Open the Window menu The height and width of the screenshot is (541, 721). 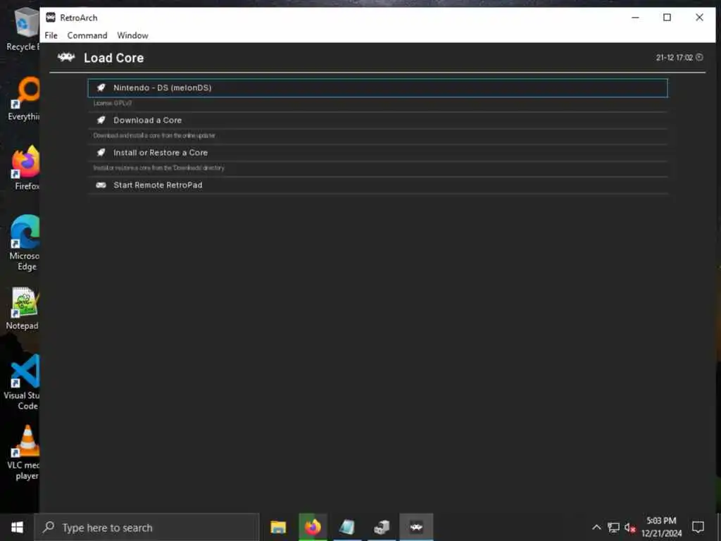132,35
